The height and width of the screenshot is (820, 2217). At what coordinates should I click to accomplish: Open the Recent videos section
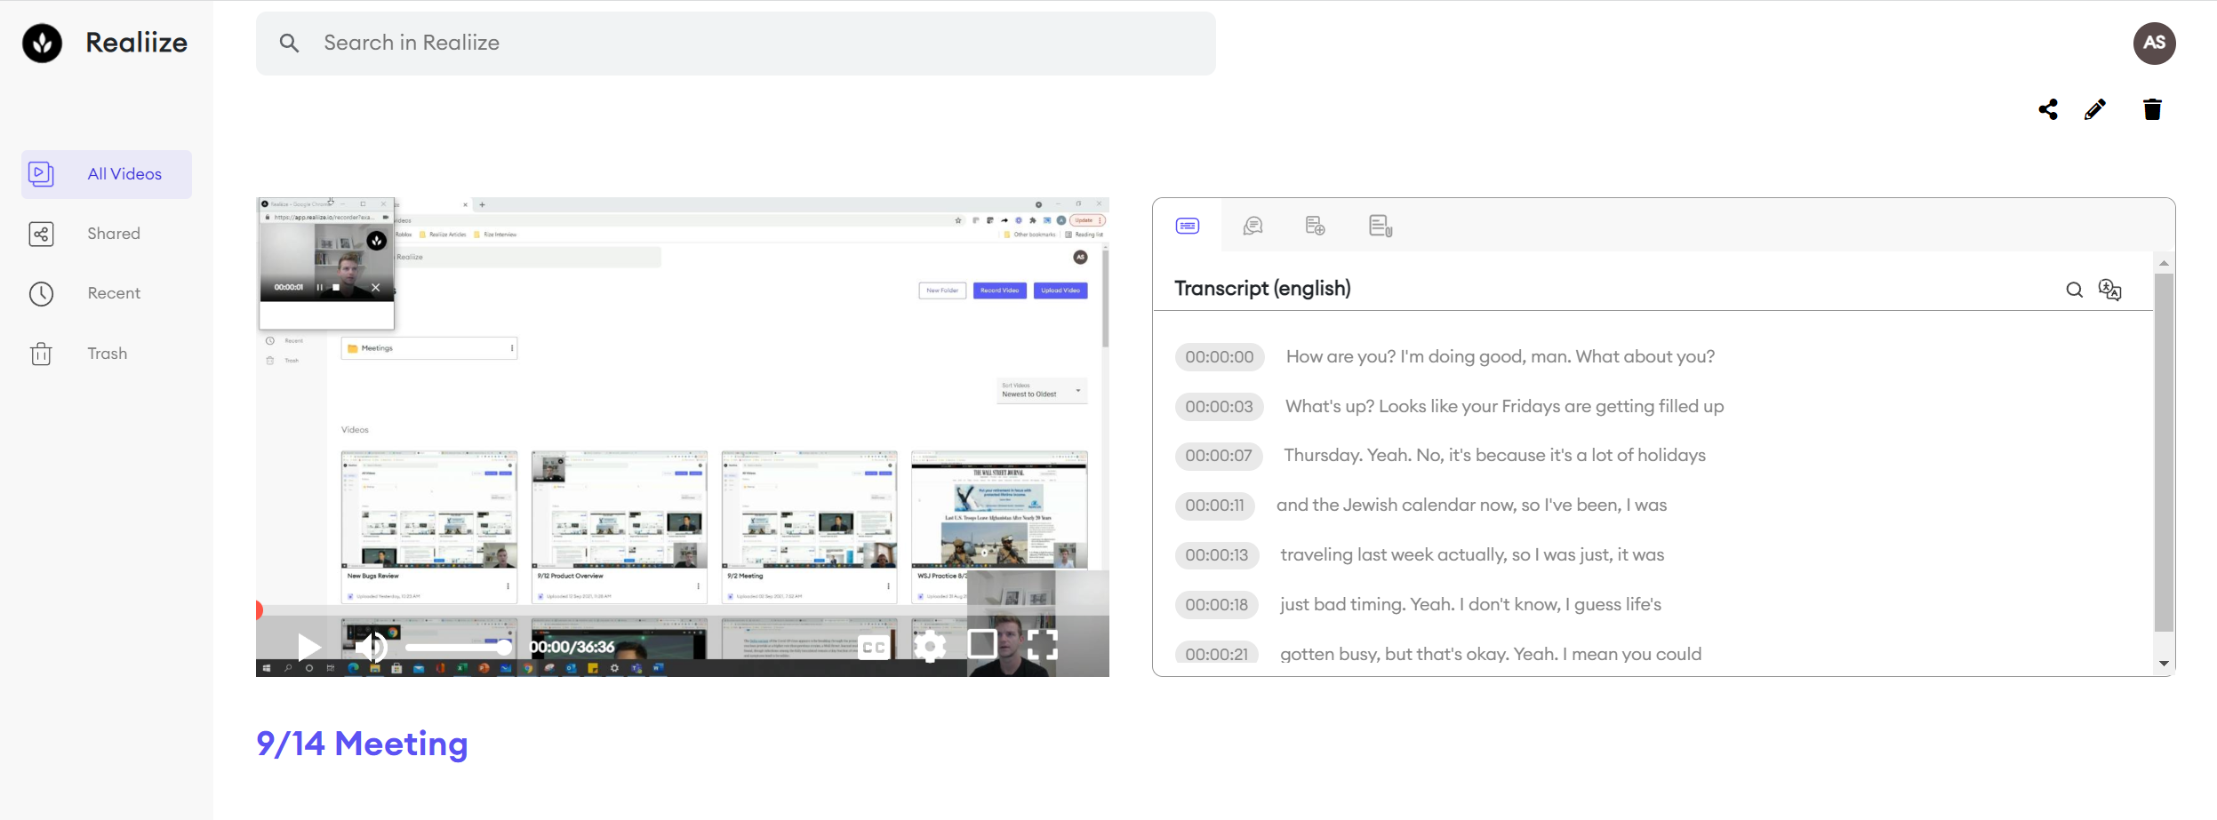114,292
